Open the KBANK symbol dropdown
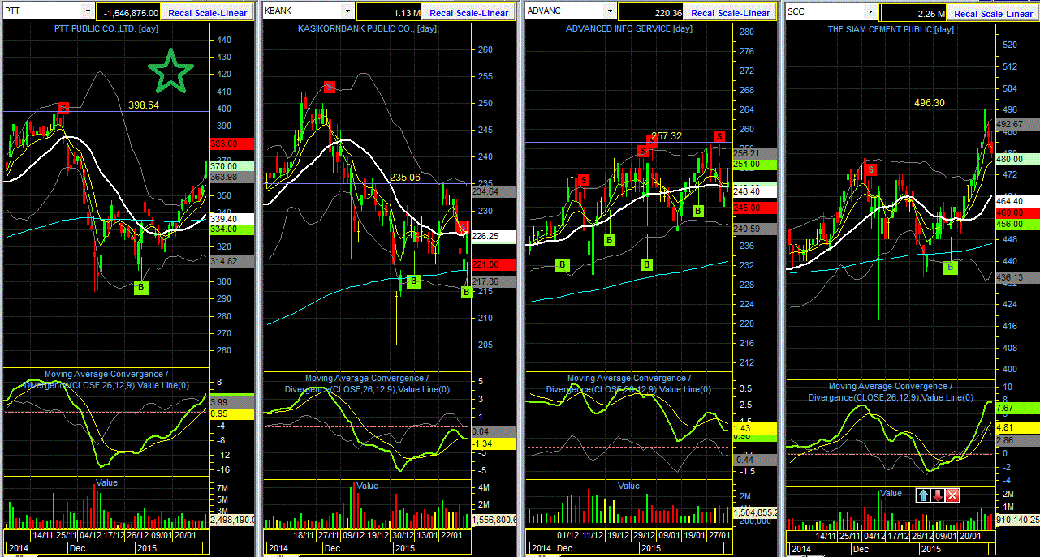 pyautogui.click(x=347, y=11)
